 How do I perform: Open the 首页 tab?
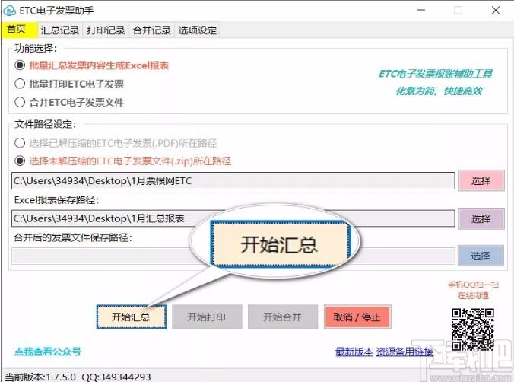19,30
